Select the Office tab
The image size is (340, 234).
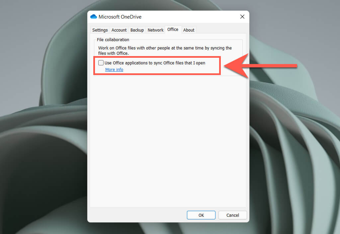tap(173, 30)
